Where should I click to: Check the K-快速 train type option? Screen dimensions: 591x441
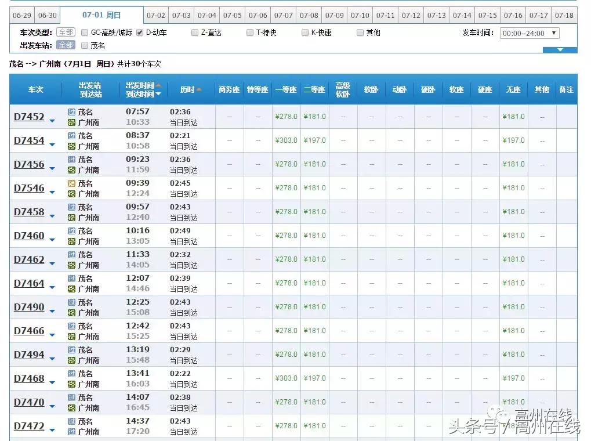coord(305,32)
